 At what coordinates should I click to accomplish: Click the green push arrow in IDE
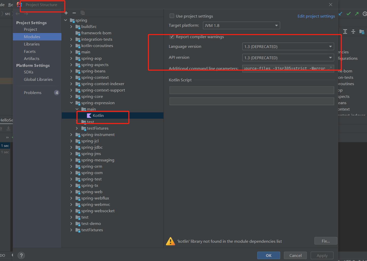click(x=357, y=14)
